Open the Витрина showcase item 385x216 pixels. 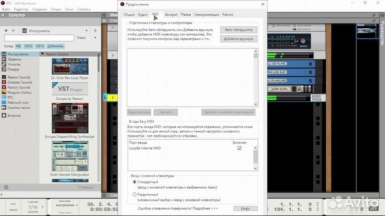coord(13,115)
